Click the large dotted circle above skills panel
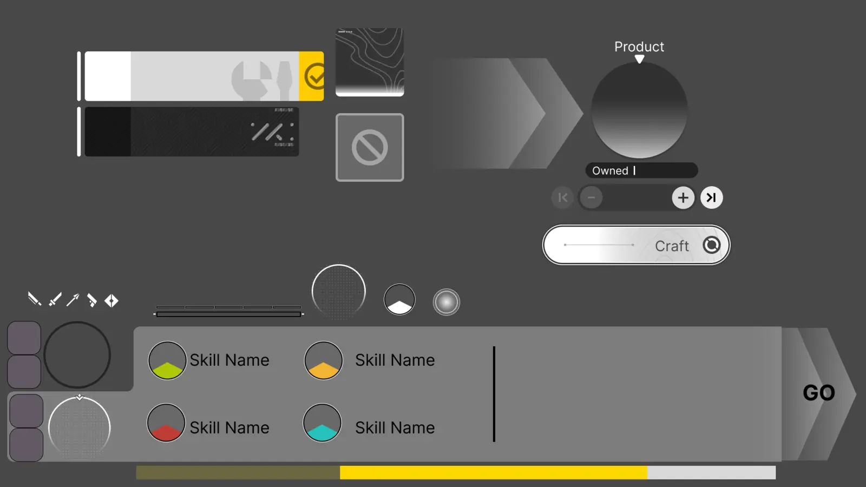 pos(339,291)
